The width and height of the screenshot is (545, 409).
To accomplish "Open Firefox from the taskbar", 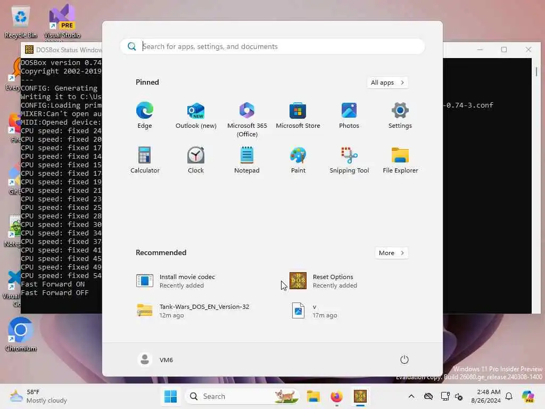I will [x=336, y=396].
